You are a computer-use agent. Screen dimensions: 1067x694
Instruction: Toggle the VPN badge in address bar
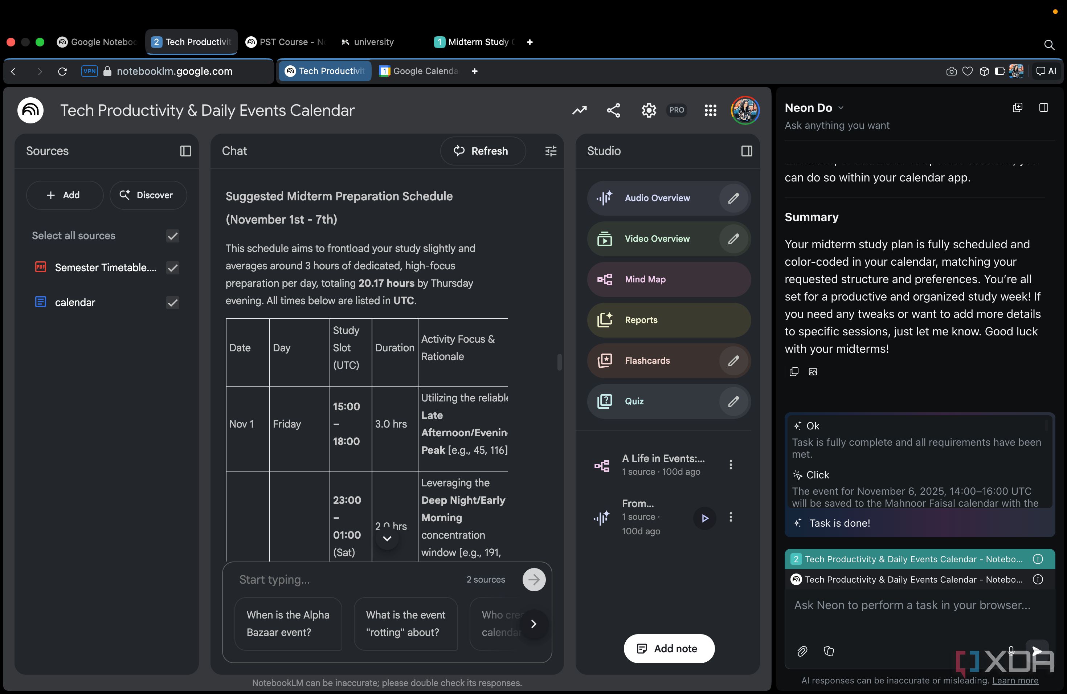click(x=89, y=71)
